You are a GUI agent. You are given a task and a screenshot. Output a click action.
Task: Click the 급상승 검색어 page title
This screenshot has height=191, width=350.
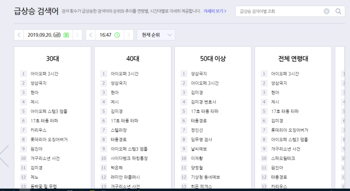click(36, 11)
